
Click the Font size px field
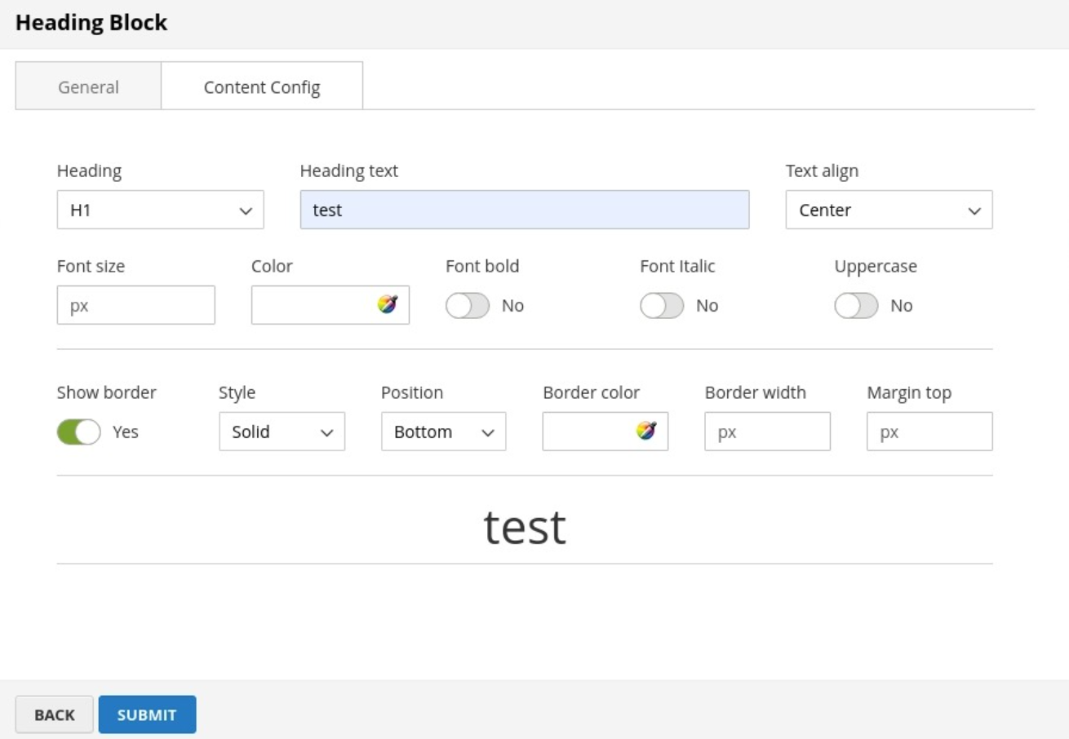[x=135, y=305]
